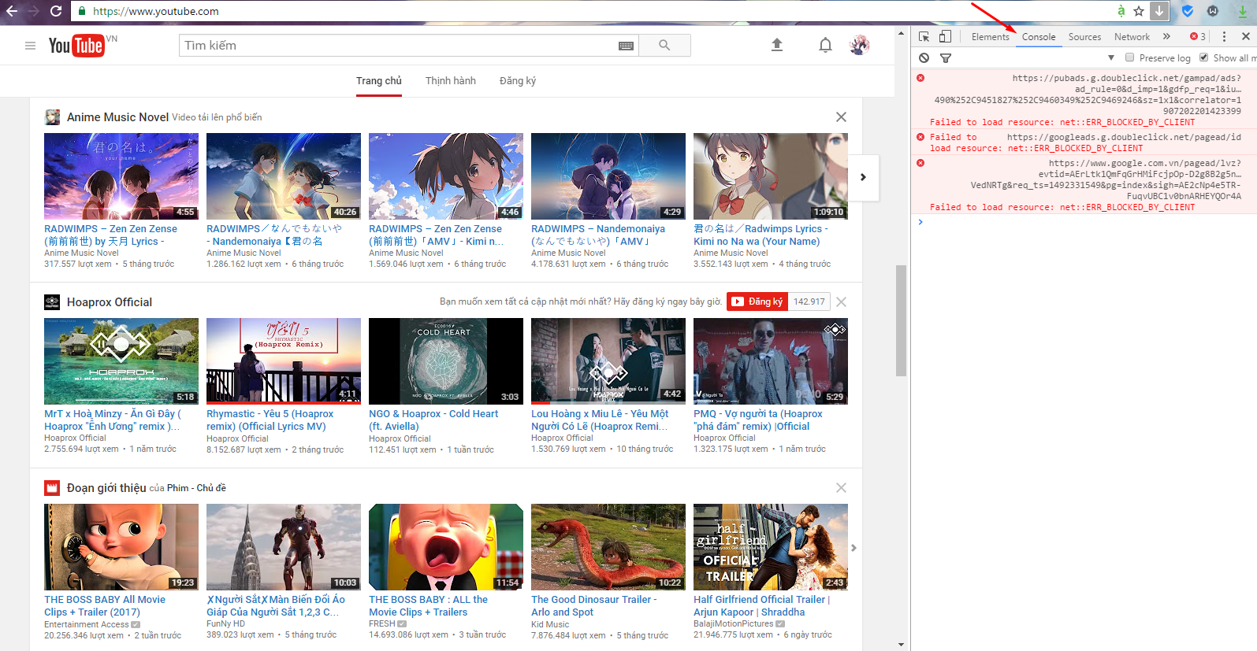The image size is (1257, 651).
Task: Click the page vertical scrollbar thumb
Action: [x=901, y=320]
